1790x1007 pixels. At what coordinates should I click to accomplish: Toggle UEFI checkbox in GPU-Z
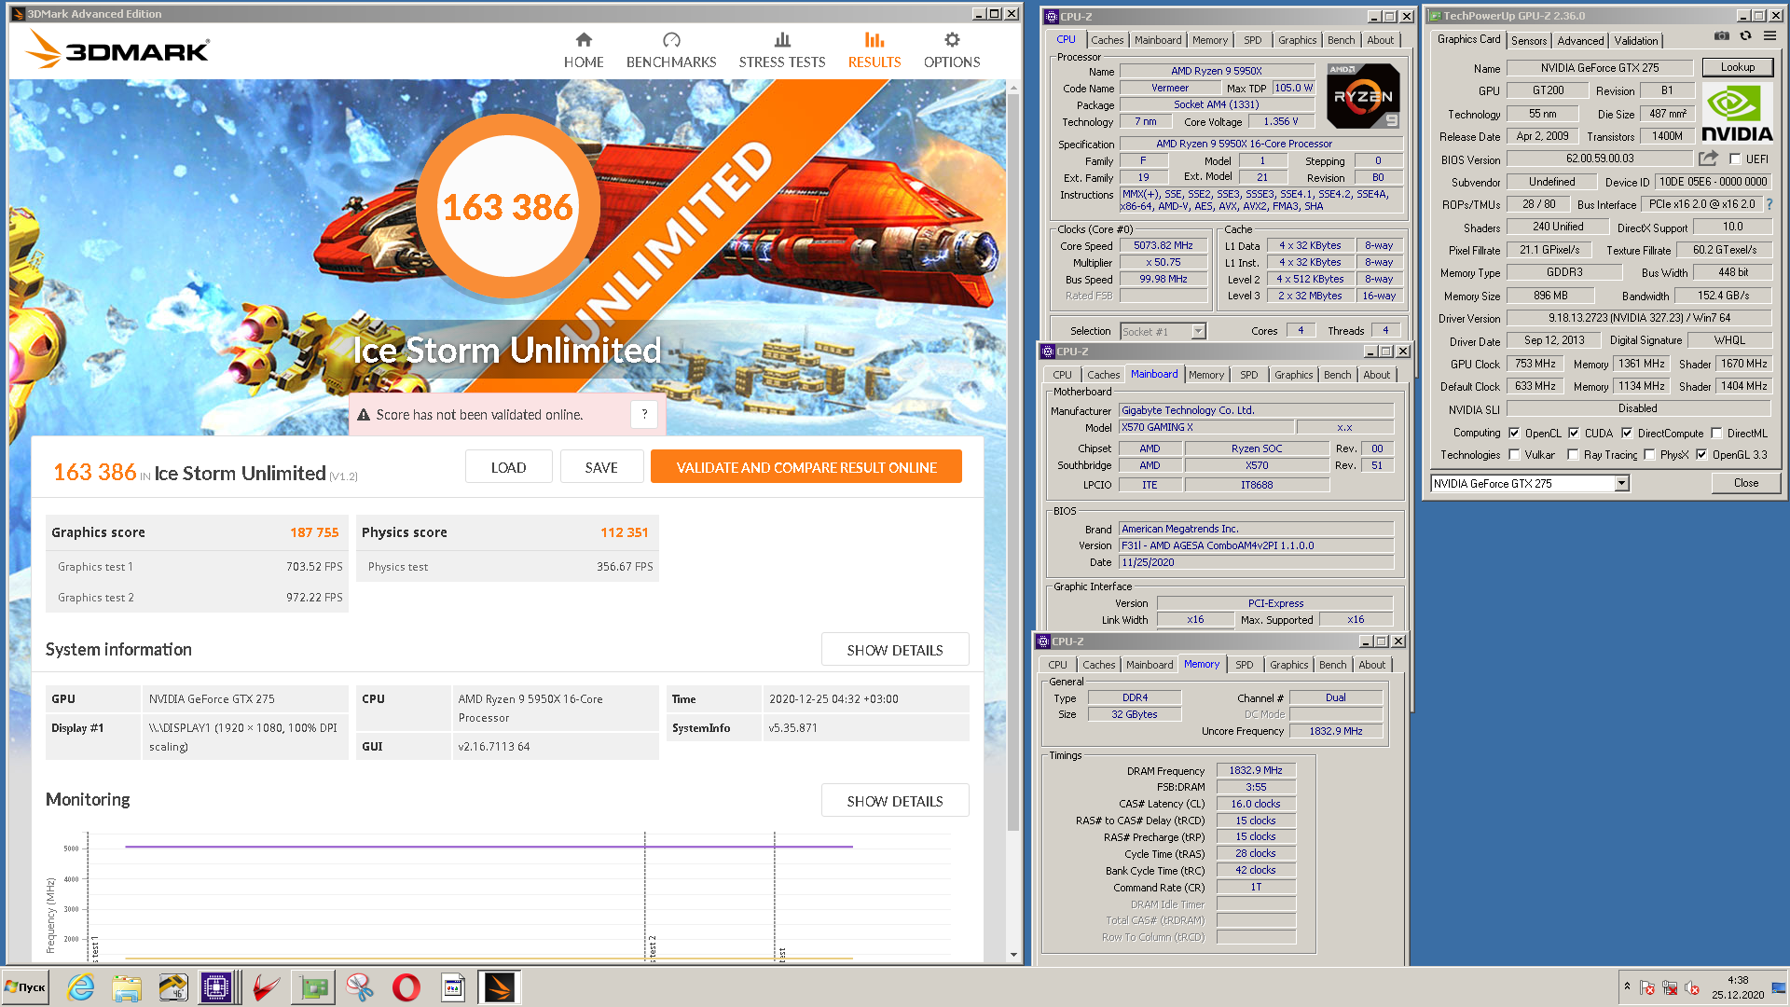[1735, 159]
